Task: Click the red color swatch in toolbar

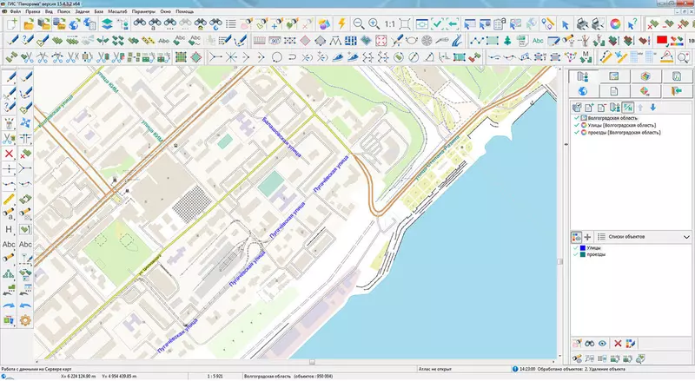Action: [661, 39]
